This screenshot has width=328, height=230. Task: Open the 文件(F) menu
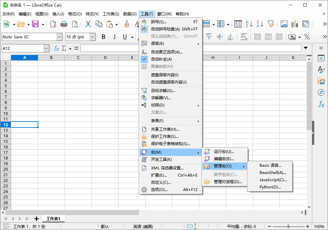coord(9,14)
